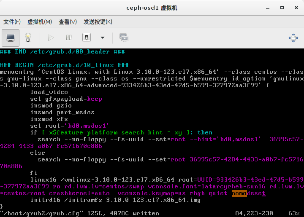Show the graphical console view

coord(11,38)
